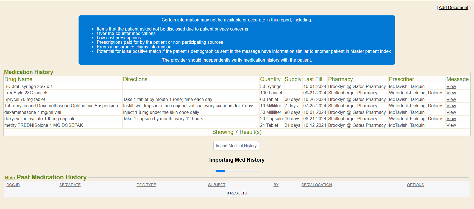Viewport: 474px width, 209px height.
Task: Click the Drug Name column header
Action: tap(18, 79)
